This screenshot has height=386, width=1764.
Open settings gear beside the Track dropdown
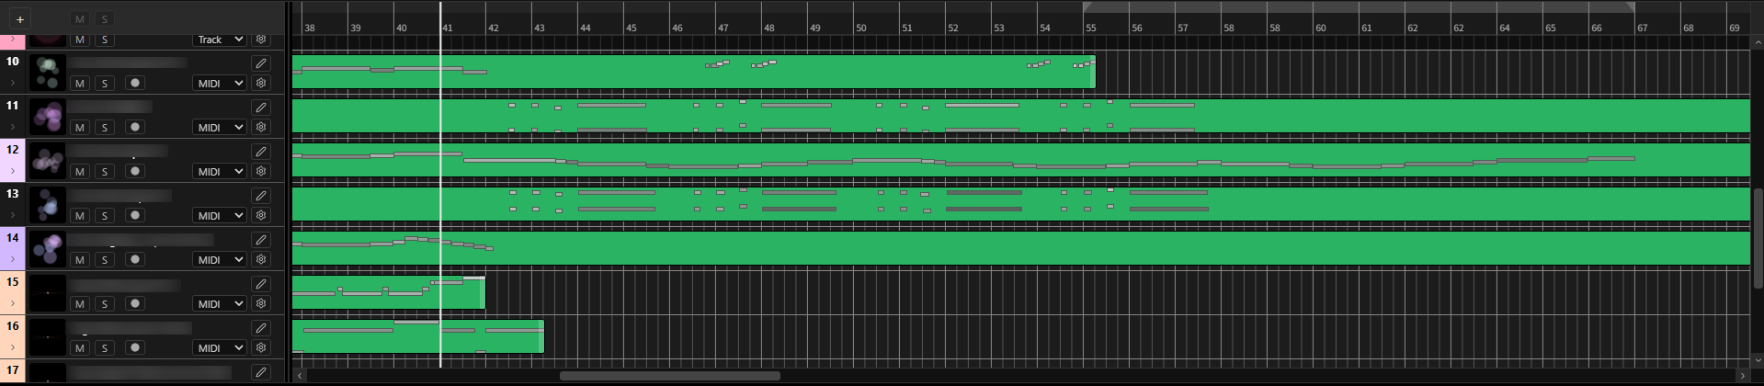point(261,40)
